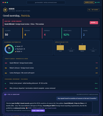This screenshot has height=116, width=103.
Task: Click the Aegis gold star hexagon logo
Action: [x=5, y=10]
